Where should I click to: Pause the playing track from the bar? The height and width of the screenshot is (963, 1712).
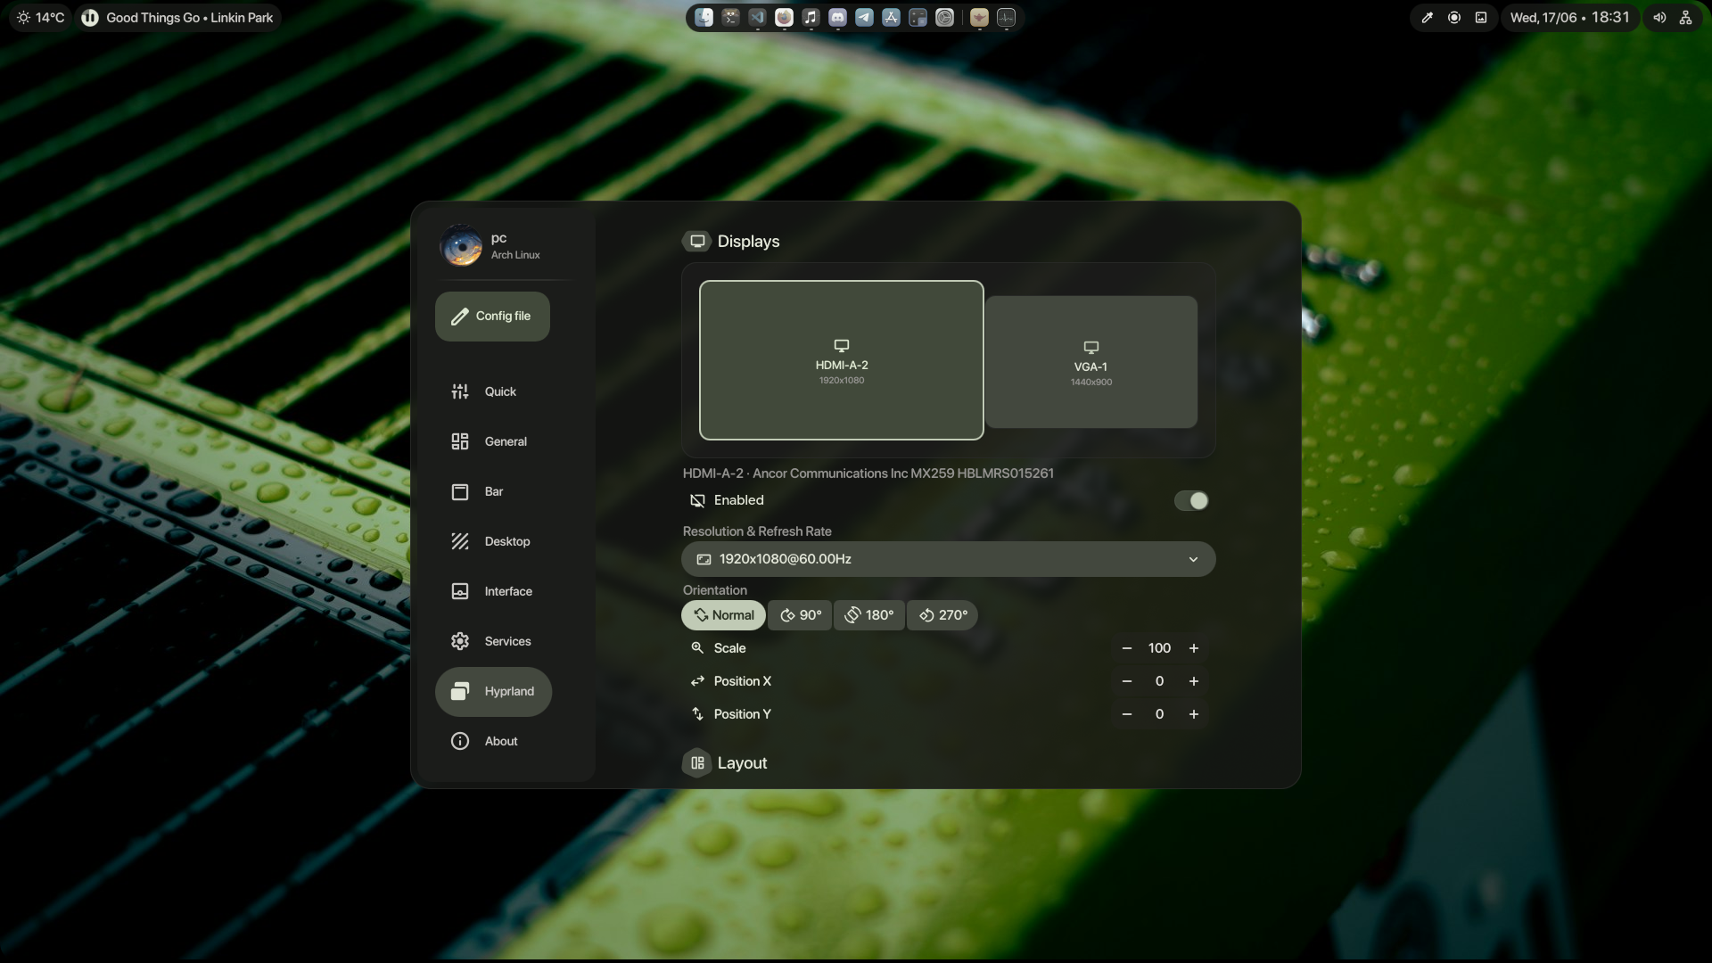pyautogui.click(x=90, y=18)
